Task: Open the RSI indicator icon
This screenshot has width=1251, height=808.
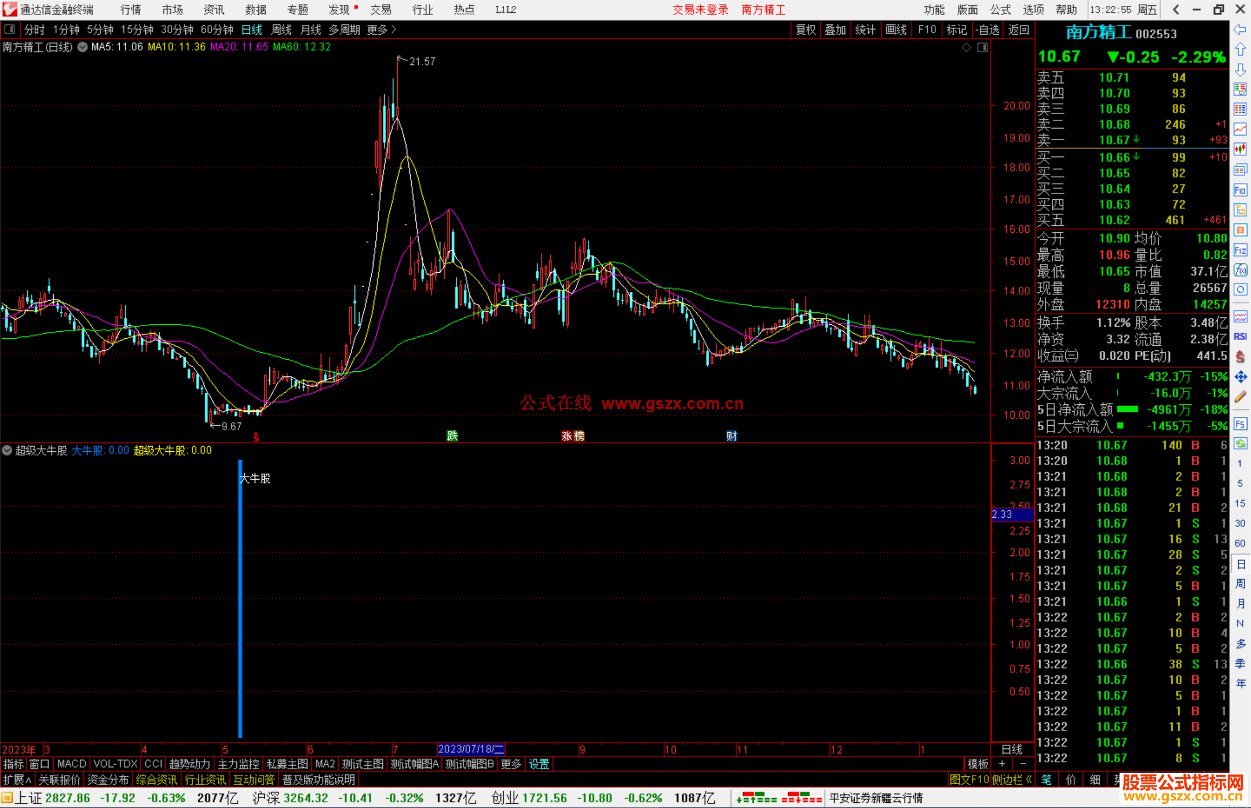Action: pyautogui.click(x=1240, y=337)
